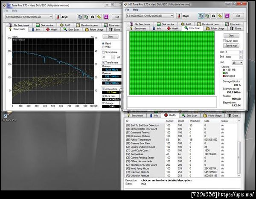Switch to Info tab in Benchmark window
Screen dimensions: 256x199
click(35, 29)
